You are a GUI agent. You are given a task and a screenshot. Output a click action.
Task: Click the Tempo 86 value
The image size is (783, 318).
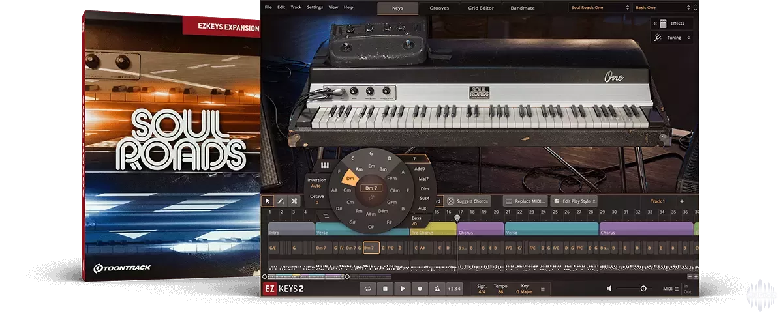click(500, 291)
